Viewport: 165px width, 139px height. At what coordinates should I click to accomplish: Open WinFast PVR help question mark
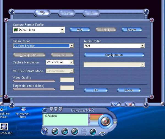51,109
